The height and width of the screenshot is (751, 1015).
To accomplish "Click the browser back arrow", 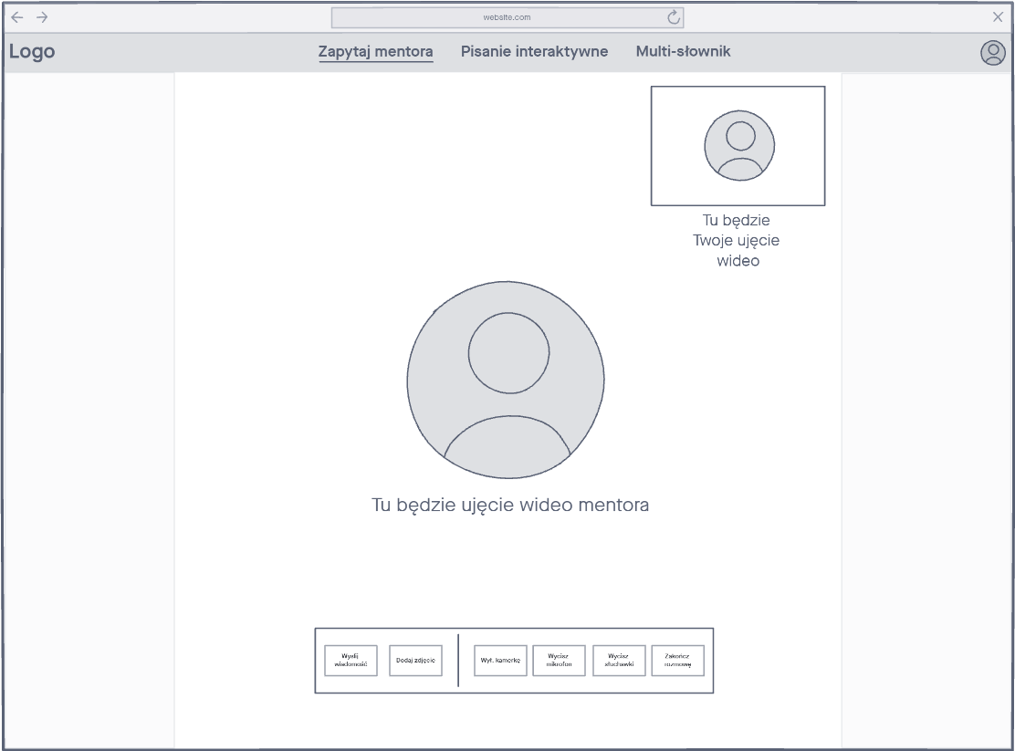I will tap(17, 17).
